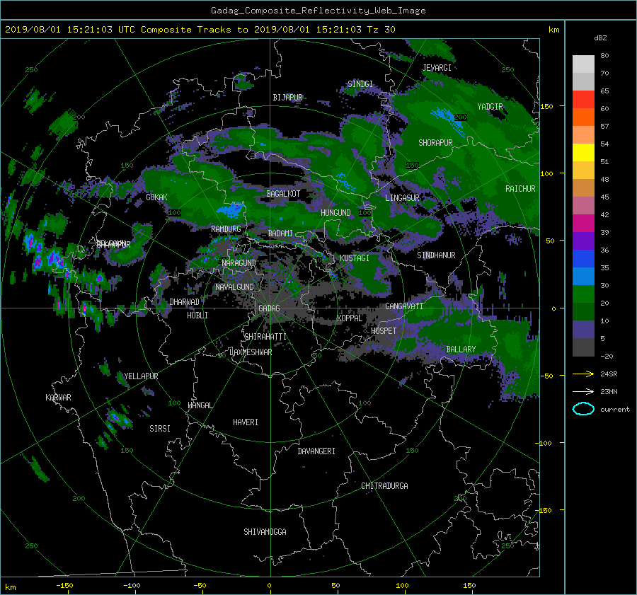
Task: Select the 70-80 dBZ light gray swatch
Action: coord(583,64)
